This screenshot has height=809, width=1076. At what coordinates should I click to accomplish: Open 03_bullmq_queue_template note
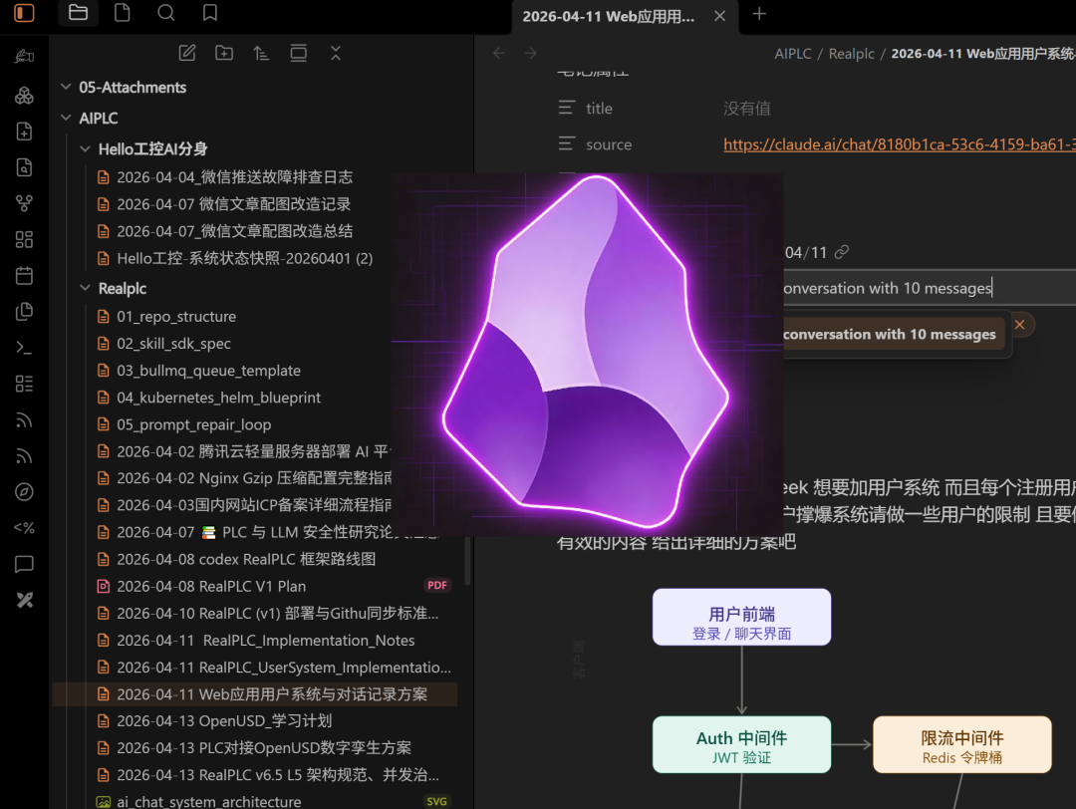[x=208, y=371]
